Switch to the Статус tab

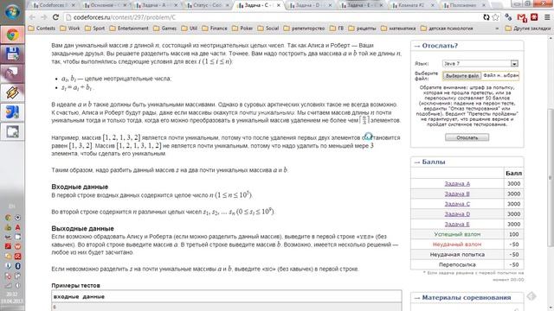(x=207, y=5)
